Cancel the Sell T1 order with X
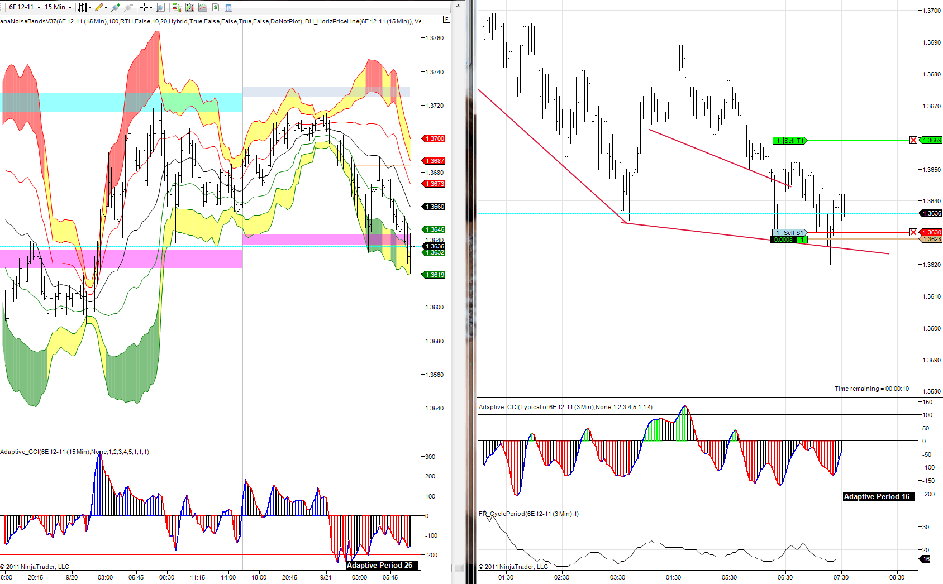The width and height of the screenshot is (943, 584). click(x=913, y=140)
